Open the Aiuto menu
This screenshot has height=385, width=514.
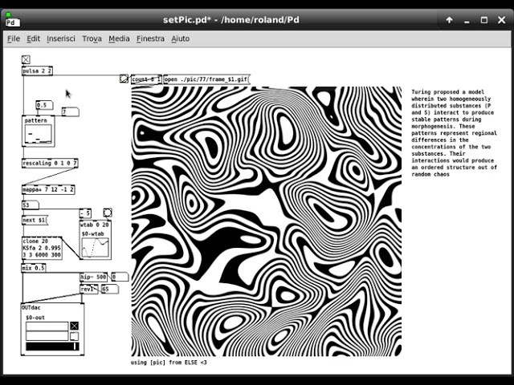tap(180, 38)
